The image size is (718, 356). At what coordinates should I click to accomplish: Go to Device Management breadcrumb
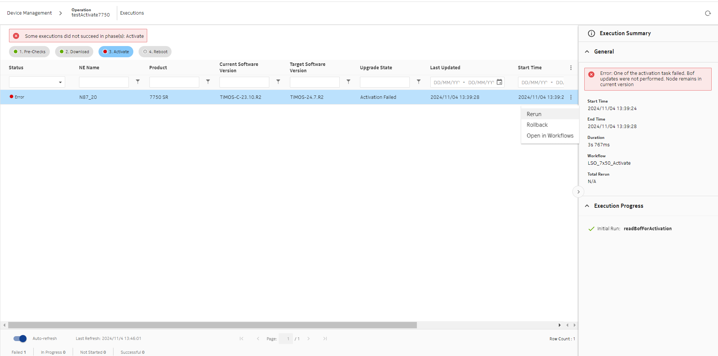point(30,13)
